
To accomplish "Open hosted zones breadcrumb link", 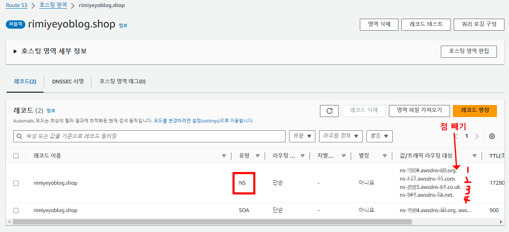I will tap(54, 5).
